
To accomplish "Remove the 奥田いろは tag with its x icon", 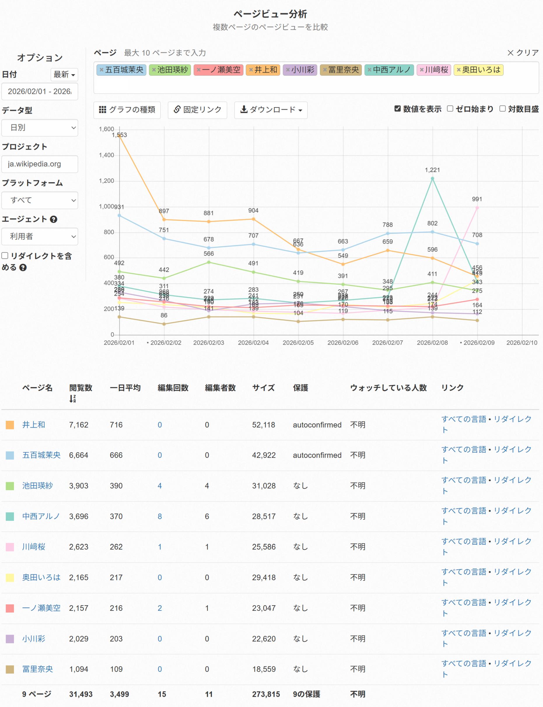I will (x=458, y=70).
